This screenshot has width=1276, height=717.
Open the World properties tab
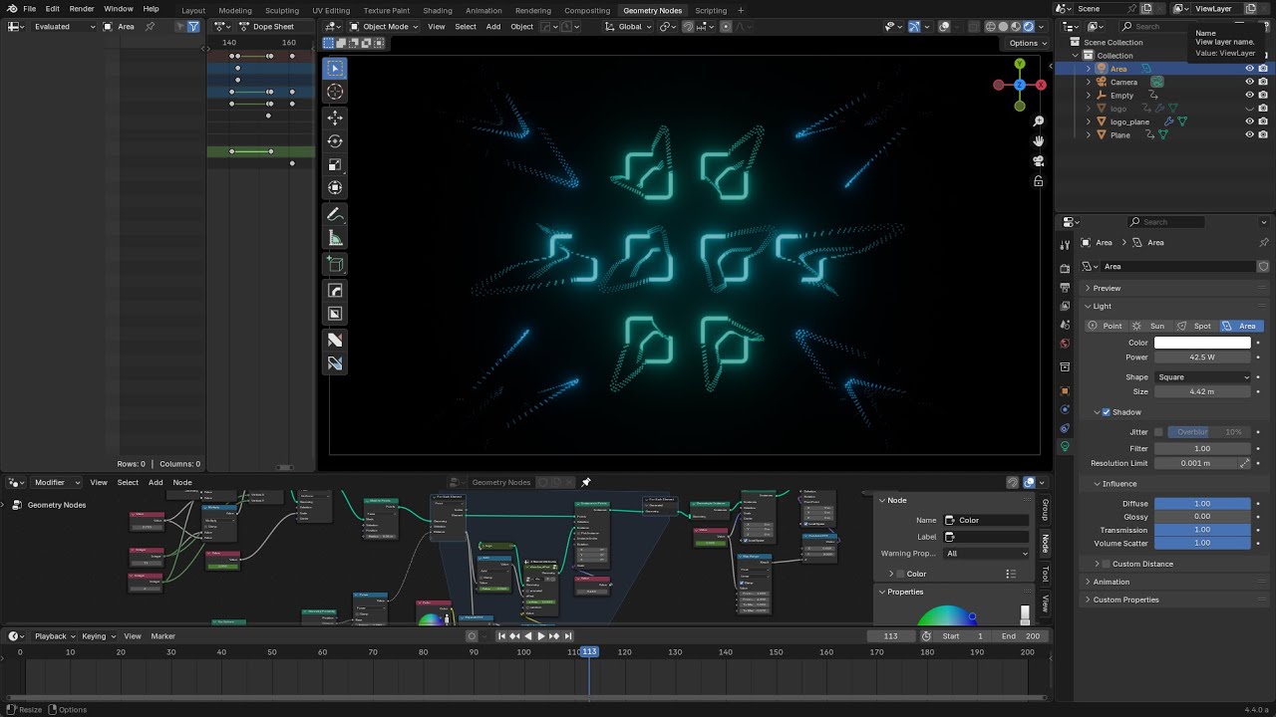1065,344
